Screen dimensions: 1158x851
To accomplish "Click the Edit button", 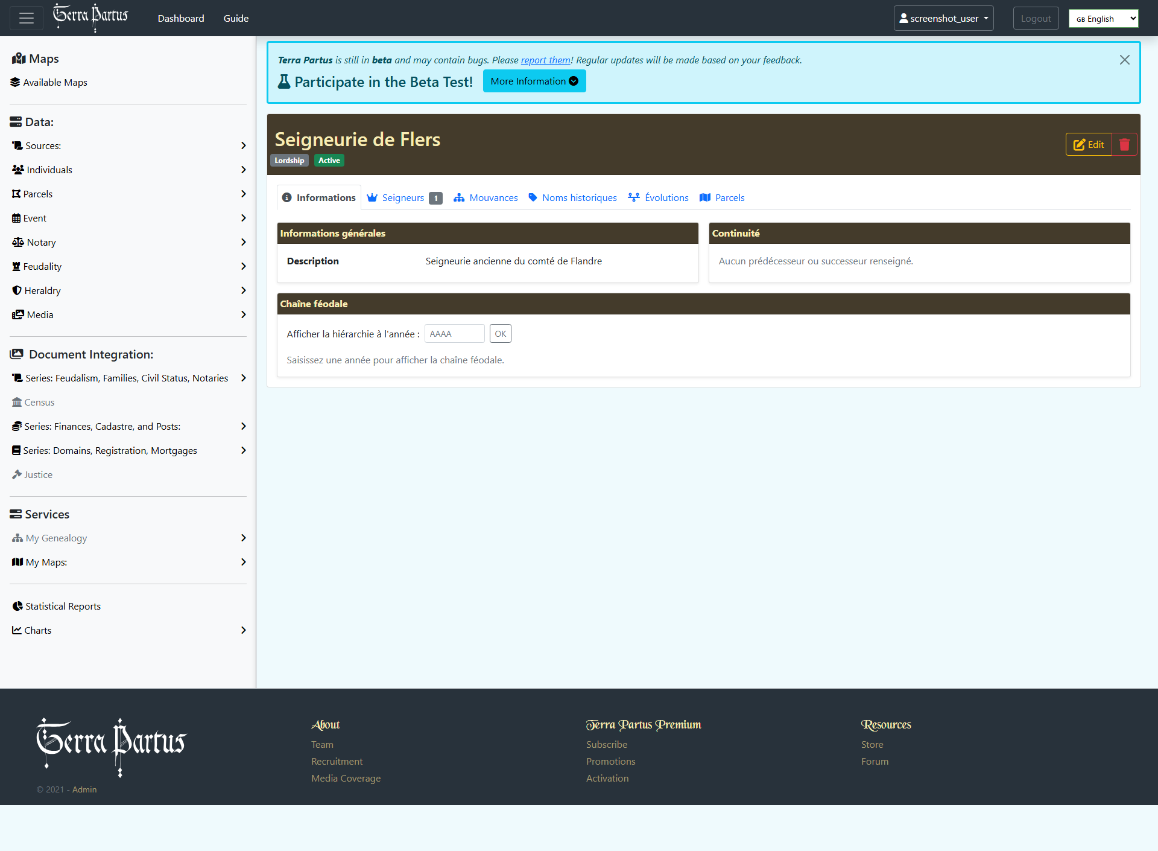I will tap(1089, 145).
